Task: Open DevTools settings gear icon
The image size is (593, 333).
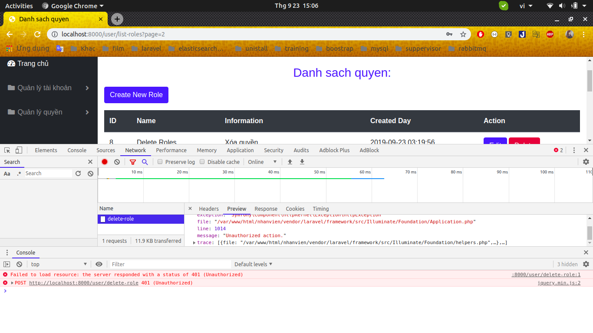Action: pos(586,162)
